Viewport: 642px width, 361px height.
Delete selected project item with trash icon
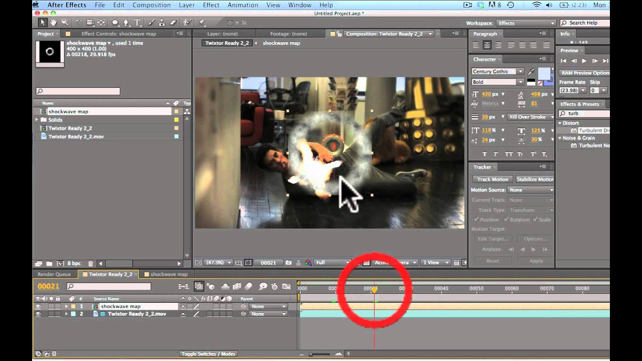(x=91, y=263)
